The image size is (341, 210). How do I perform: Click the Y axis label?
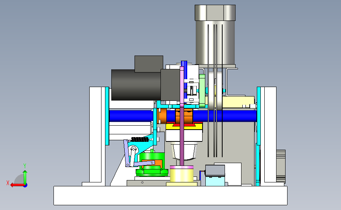(x=25, y=166)
